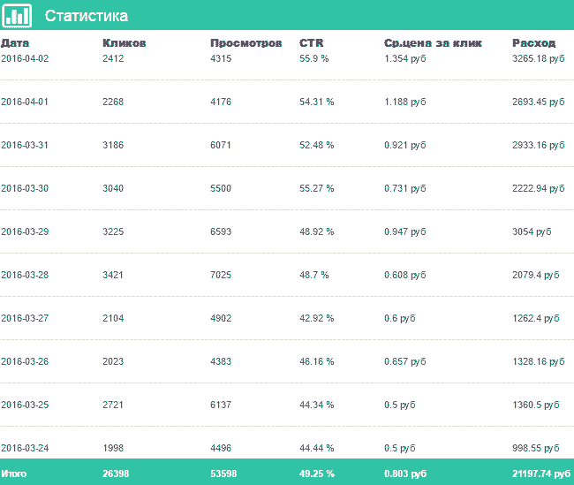574x485 pixels.
Task: Click the Статистика header title
Action: click(x=87, y=16)
